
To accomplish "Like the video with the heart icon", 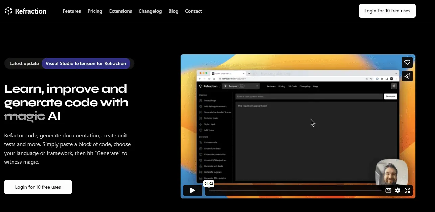I will [x=407, y=62].
